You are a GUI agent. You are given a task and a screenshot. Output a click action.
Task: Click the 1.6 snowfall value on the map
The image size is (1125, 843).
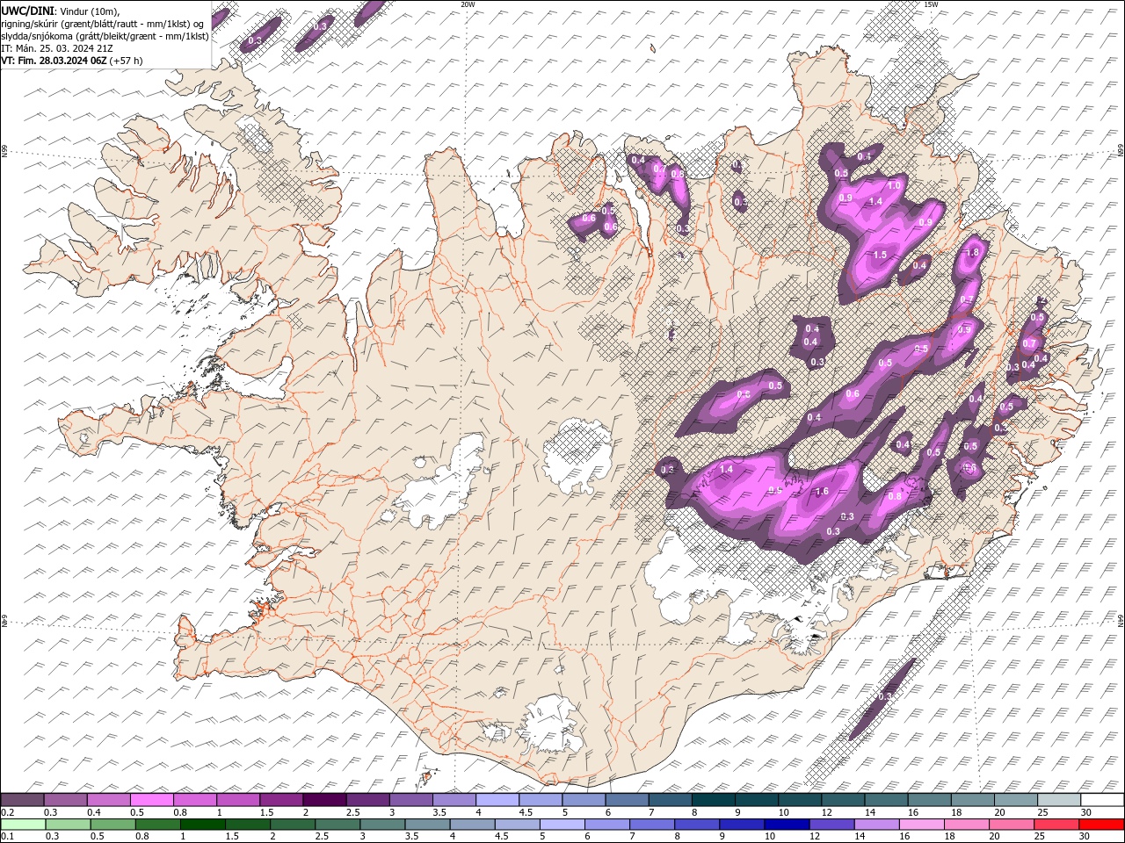tap(823, 492)
